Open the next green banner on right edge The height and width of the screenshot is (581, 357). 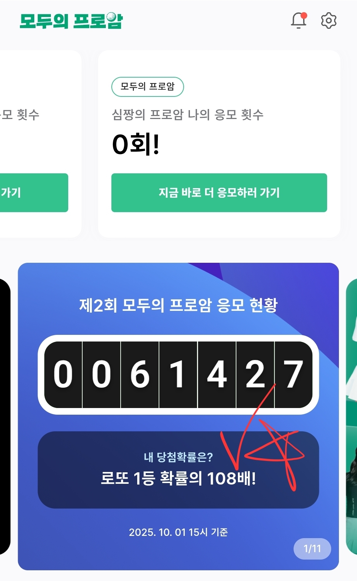coord(351,417)
